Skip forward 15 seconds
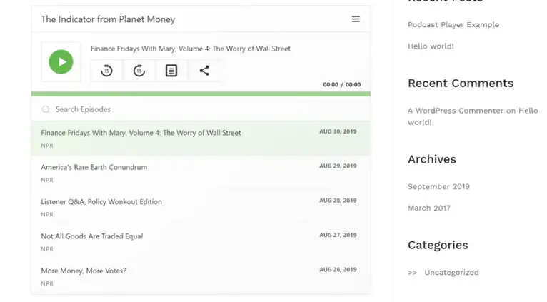Screen dimensions: 547x302 pyautogui.click(x=139, y=71)
